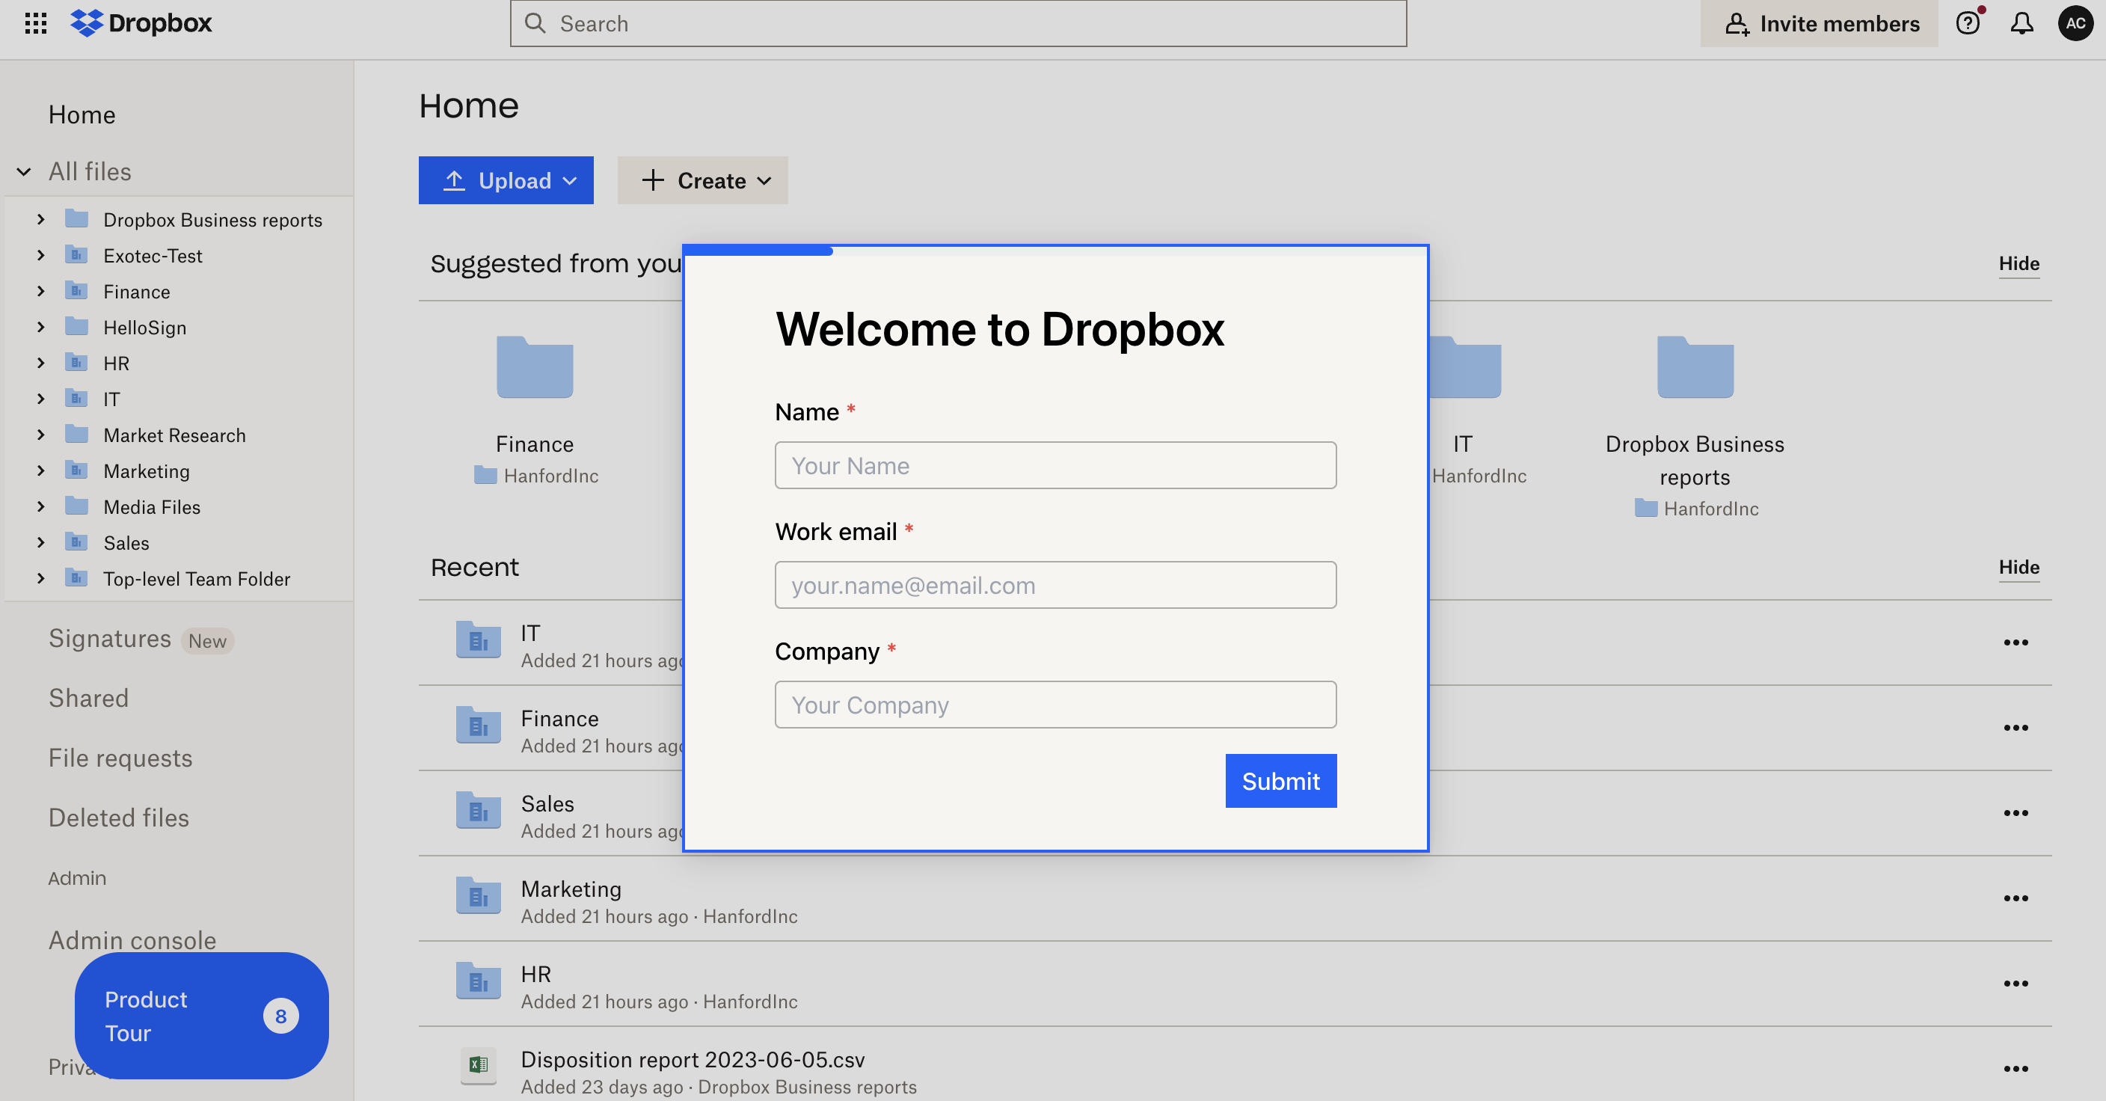
Task: Open more options for the HR row
Action: coord(2016,984)
